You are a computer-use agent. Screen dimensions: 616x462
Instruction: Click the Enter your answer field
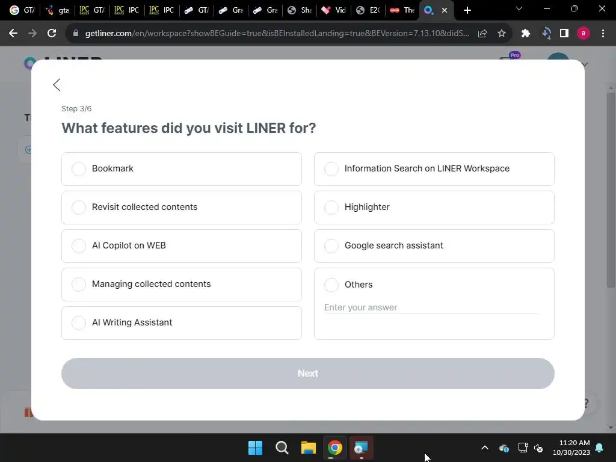431,307
